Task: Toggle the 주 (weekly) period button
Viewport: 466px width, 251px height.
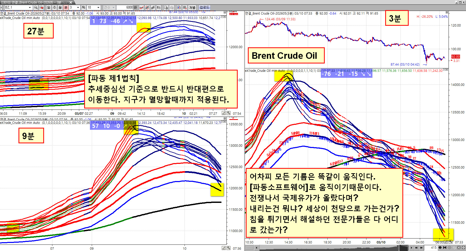Action: click(54, 8)
